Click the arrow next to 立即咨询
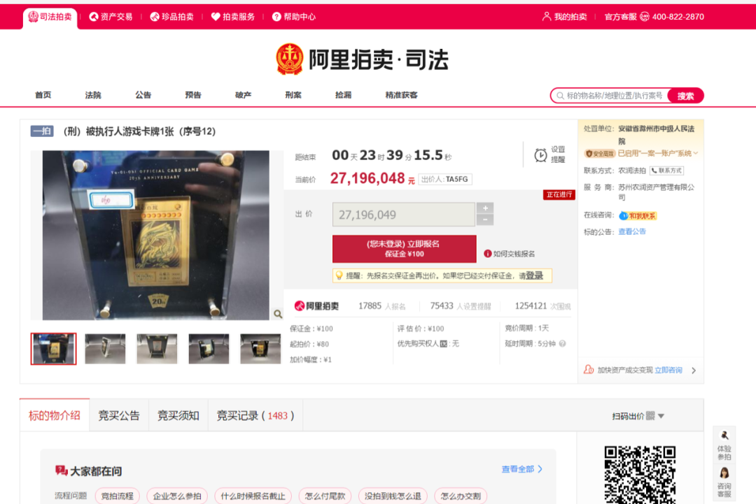 click(x=694, y=370)
